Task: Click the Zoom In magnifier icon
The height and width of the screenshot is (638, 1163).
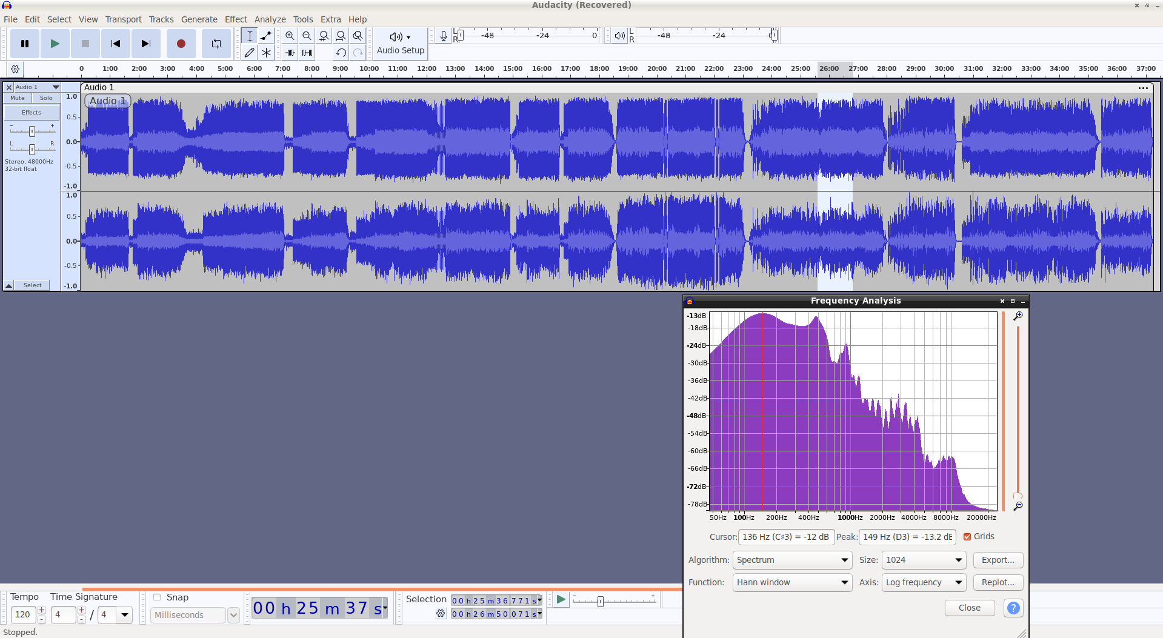Action: coord(290,36)
